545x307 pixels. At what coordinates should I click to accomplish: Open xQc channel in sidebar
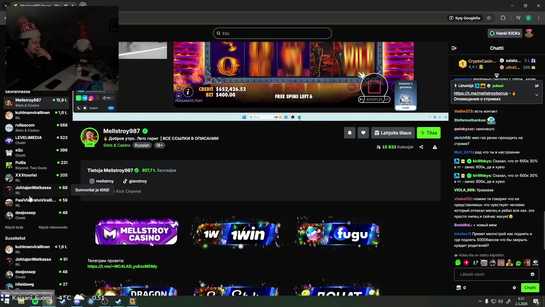[x=36, y=153]
